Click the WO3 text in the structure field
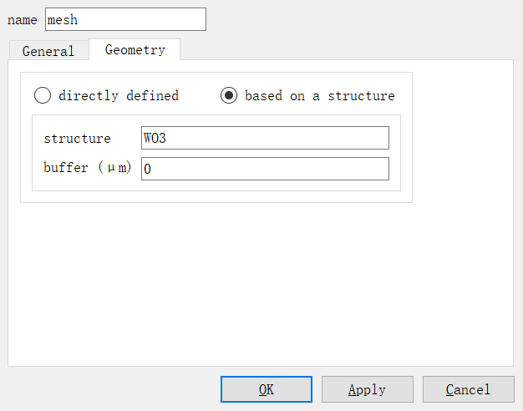523x411 pixels. point(155,138)
